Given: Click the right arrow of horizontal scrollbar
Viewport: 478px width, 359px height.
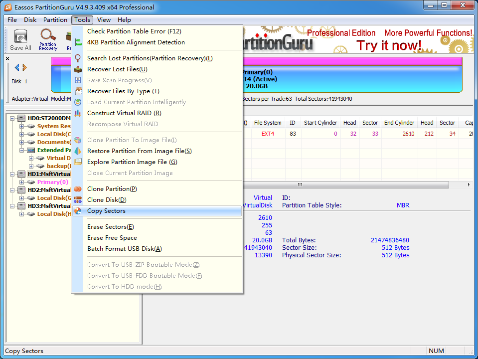Looking at the screenshot, I should pos(469,184).
